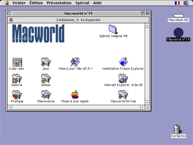
Task: Select Mise à jour Mac OS 8.1 installer
Action: click(x=75, y=62)
